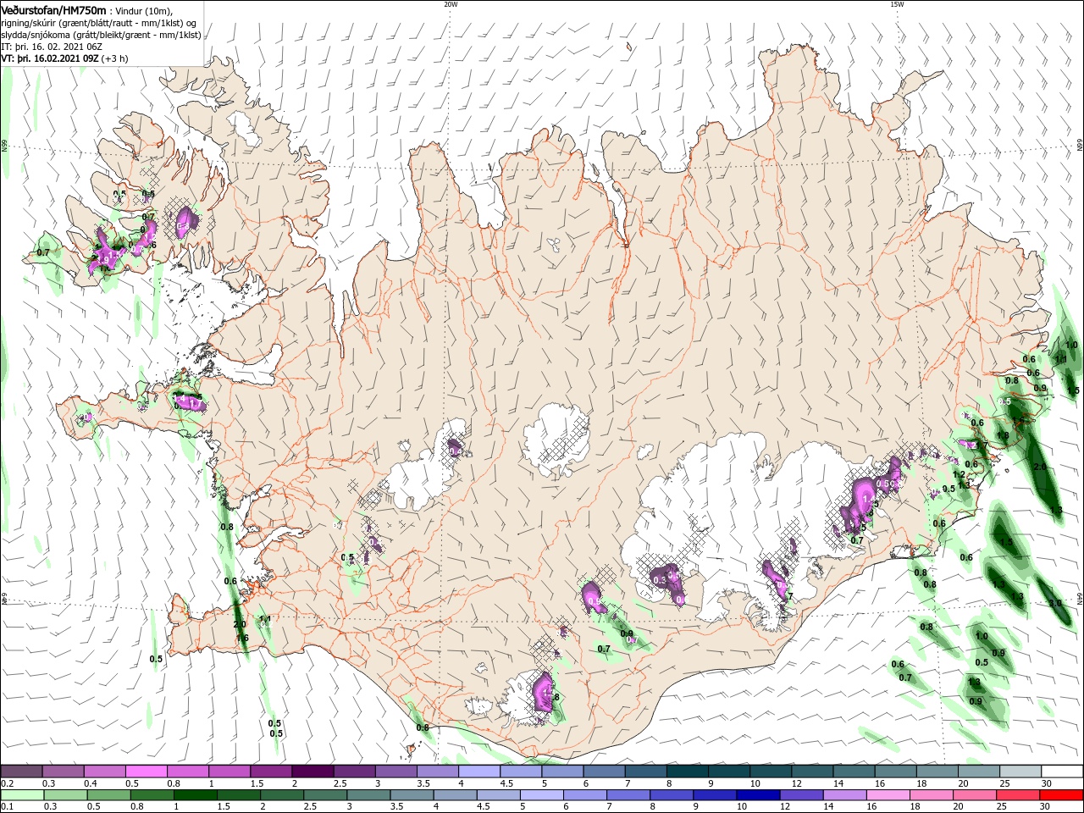The width and height of the screenshot is (1084, 813).
Task: Click the 0.1 label in the lower legend scale
Action: (x=8, y=806)
